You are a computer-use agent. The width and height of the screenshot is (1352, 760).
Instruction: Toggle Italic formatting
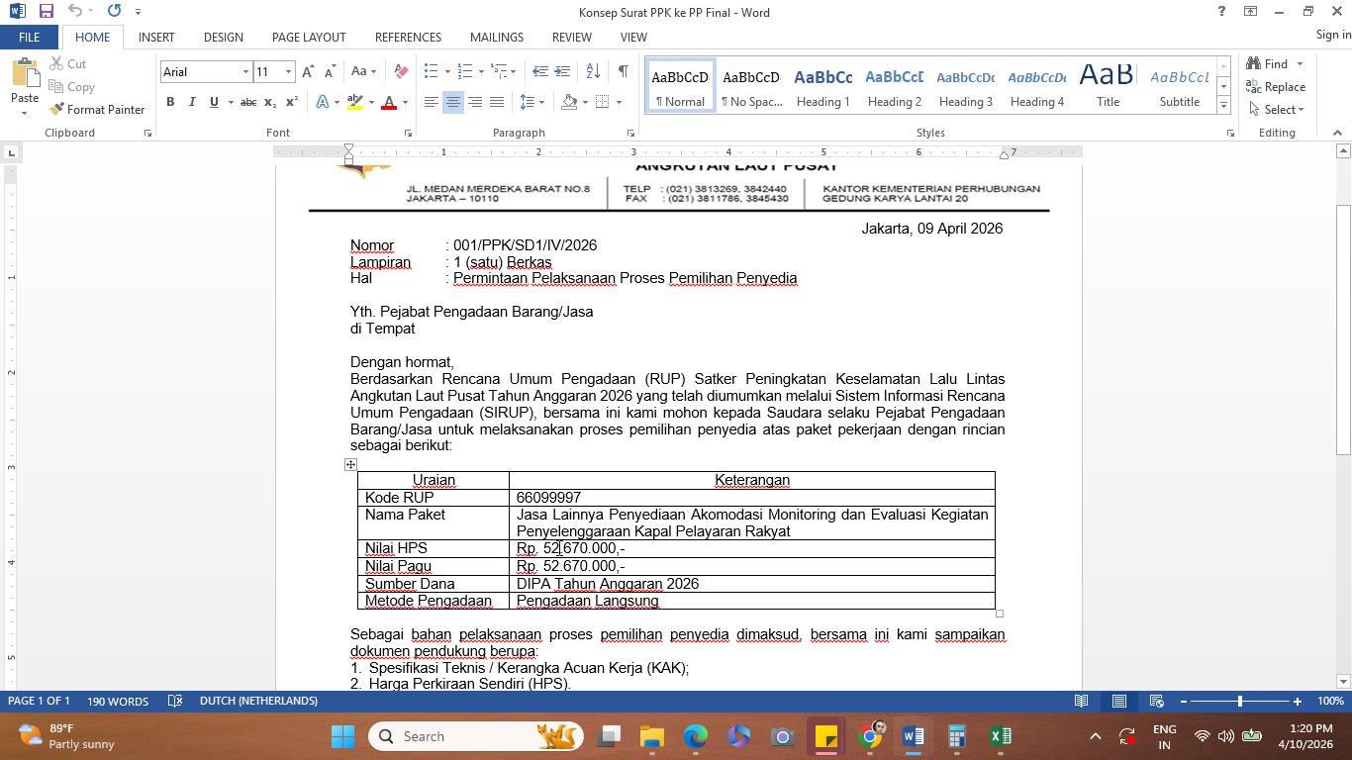(x=192, y=102)
